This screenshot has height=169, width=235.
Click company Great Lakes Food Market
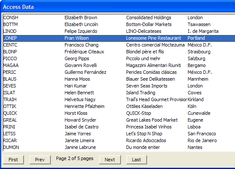pyautogui.click(x=152, y=120)
